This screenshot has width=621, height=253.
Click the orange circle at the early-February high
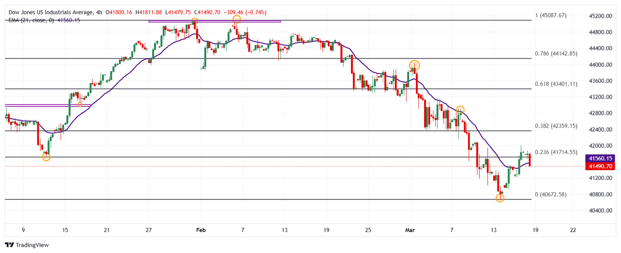tap(237, 19)
